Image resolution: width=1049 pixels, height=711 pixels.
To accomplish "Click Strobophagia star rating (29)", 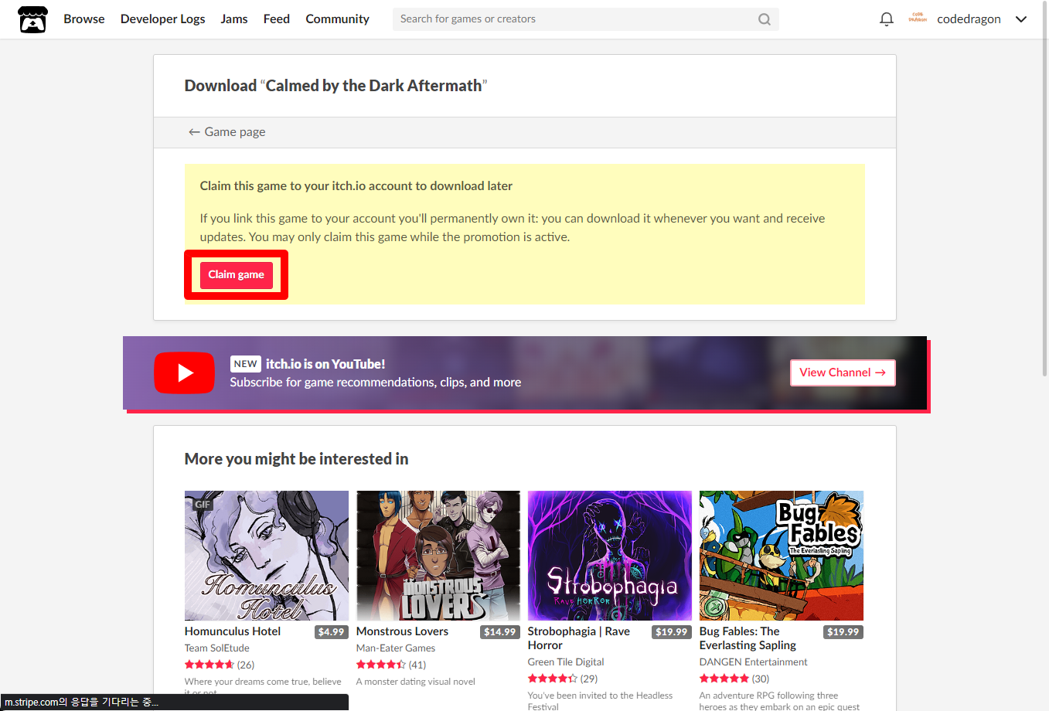I will coord(563,679).
